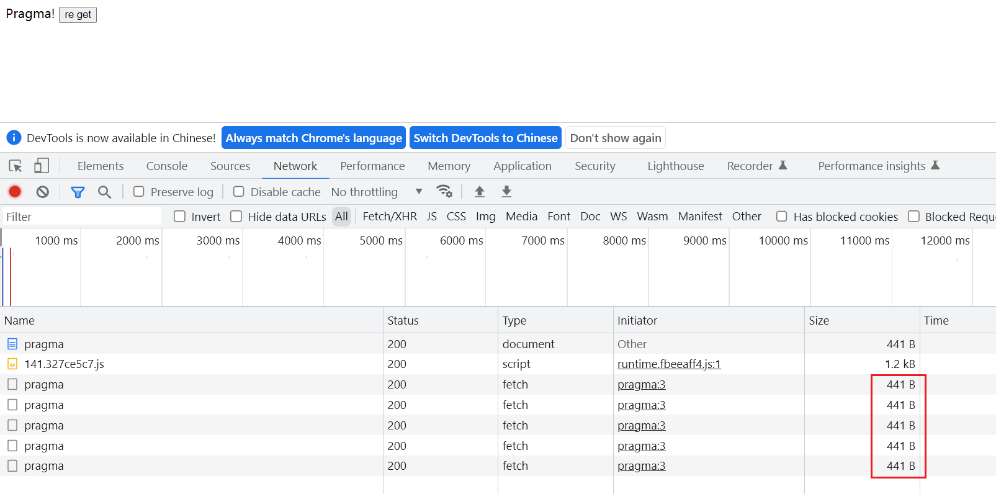Click Switch DevTools to Chinese
Screen dimensions: 996x494
tap(485, 138)
